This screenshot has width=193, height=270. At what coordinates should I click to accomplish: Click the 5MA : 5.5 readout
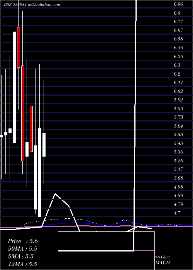pyautogui.click(x=20, y=256)
